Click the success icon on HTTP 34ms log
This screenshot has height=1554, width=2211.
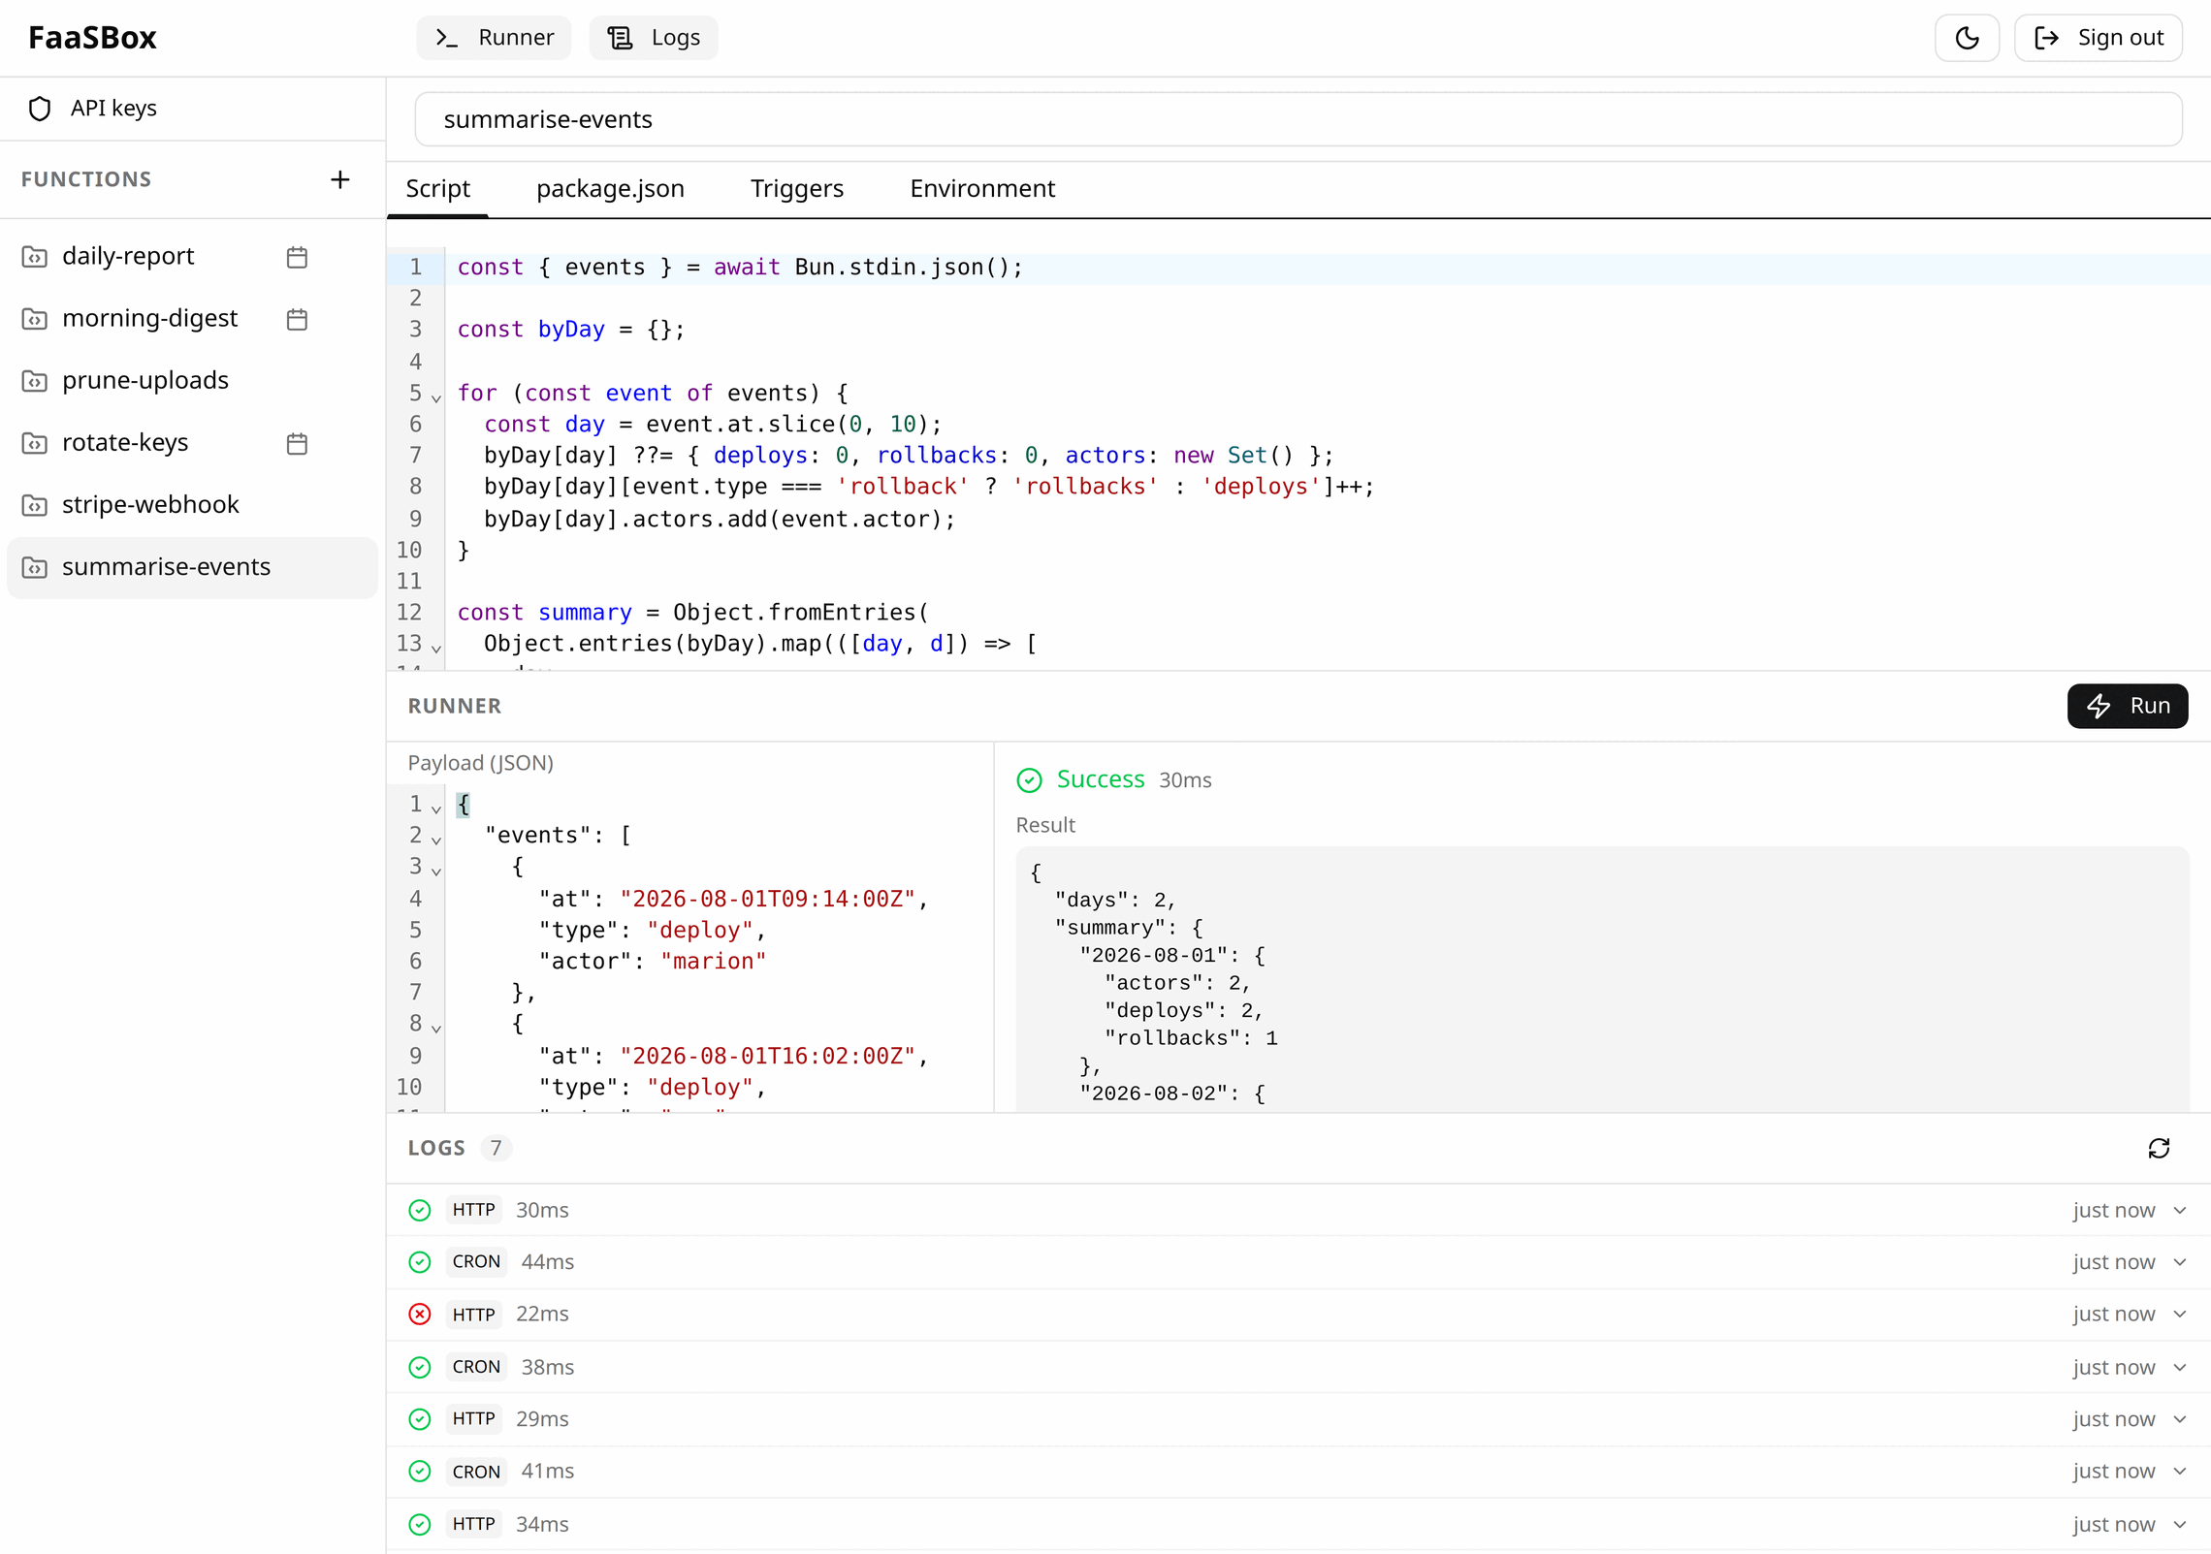(420, 1524)
